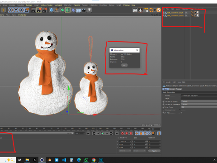
Task: Click the green Array modeling icon
Action: [68, 10]
